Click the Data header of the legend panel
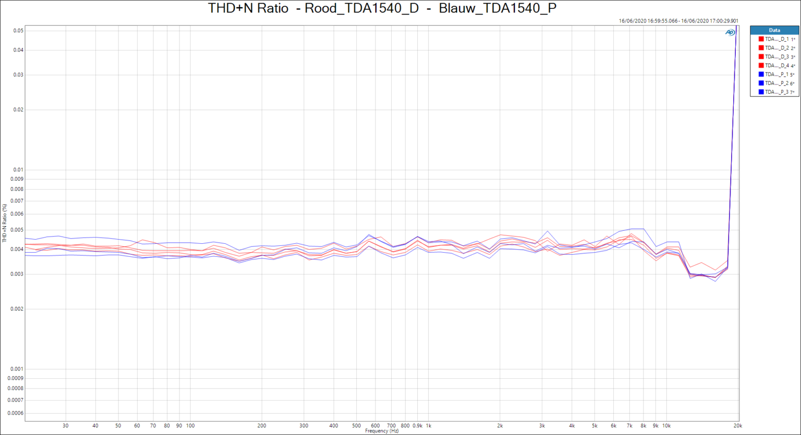801x435 pixels. tap(774, 30)
